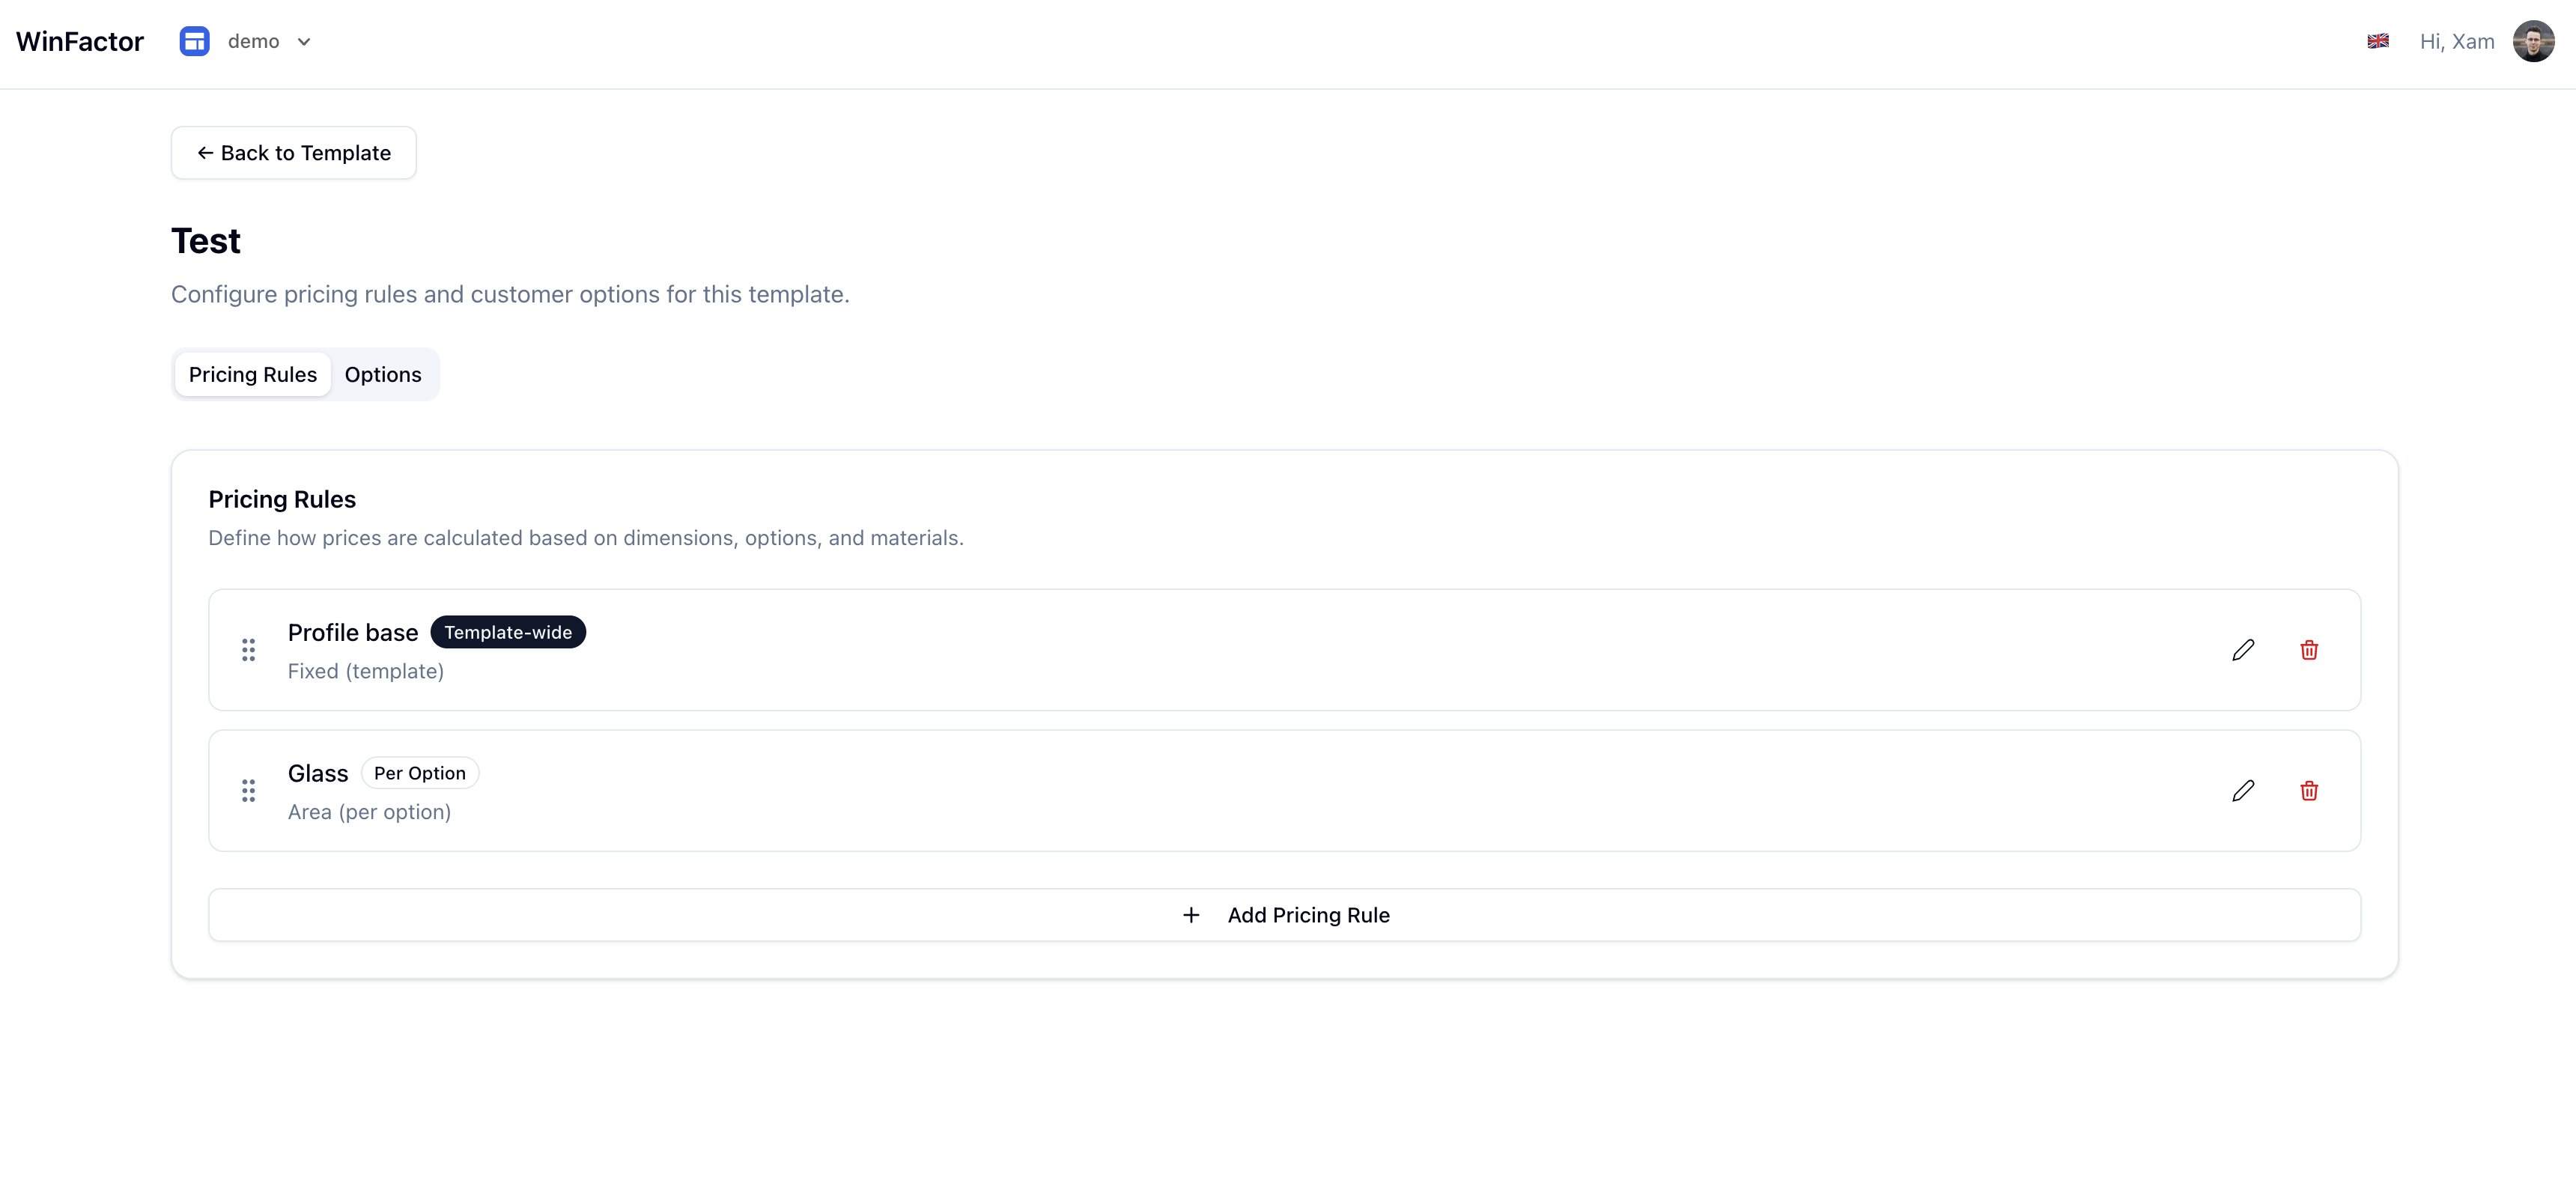Expand the demo workspace dropdown chevron
Screen dimensions: 2576x1198
click(304, 42)
